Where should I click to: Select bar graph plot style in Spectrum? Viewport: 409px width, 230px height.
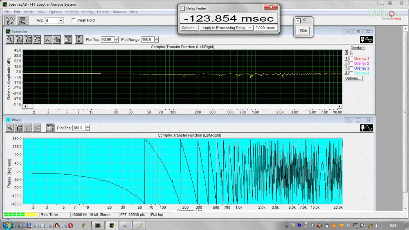click(x=56, y=39)
